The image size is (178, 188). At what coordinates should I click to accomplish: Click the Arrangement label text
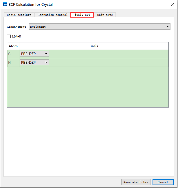pos(16,27)
